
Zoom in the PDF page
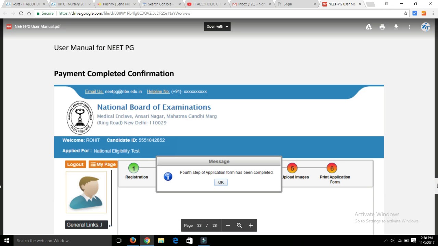tap(251, 225)
